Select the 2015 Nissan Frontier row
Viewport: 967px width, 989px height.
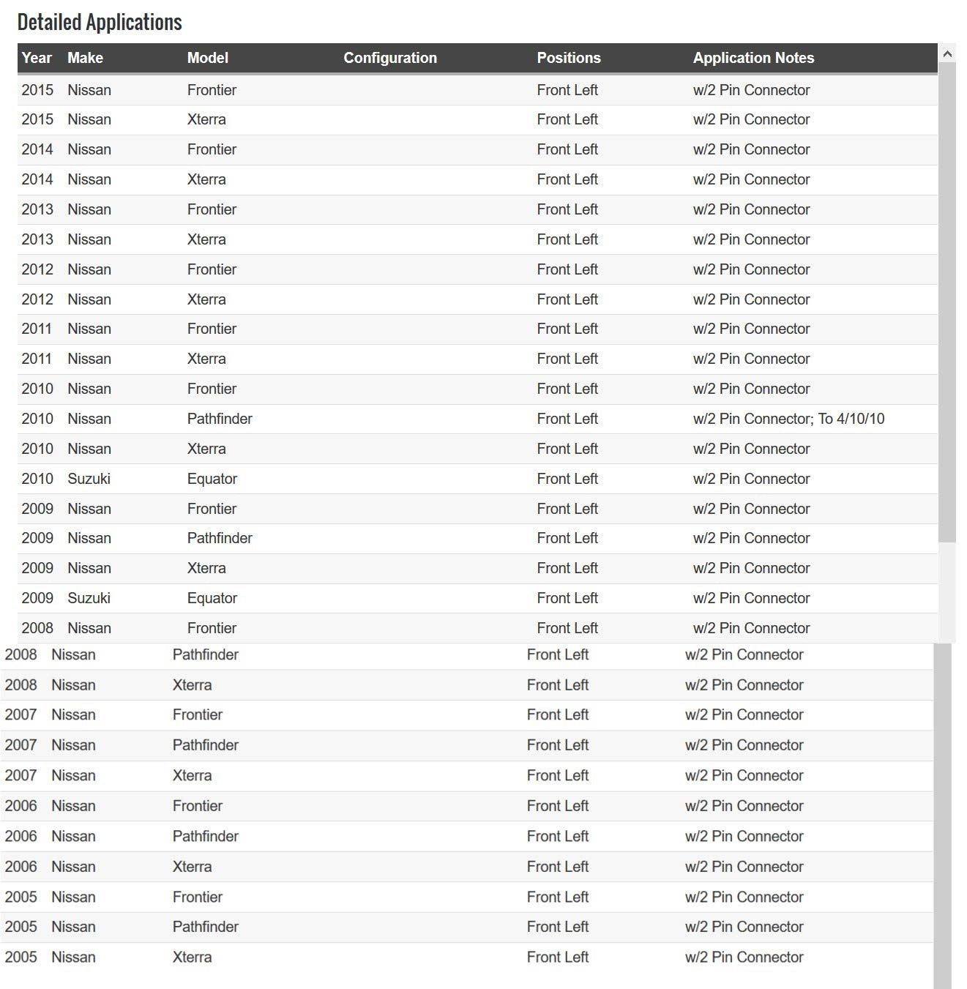pyautogui.click(x=477, y=90)
